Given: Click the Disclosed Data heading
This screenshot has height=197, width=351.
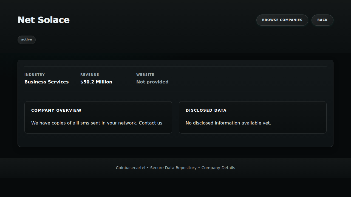Looking at the screenshot, I should click(206, 110).
